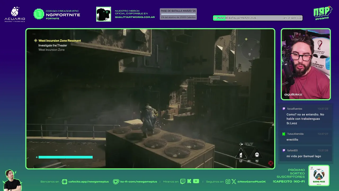This screenshot has width=339, height=191.
Task: Click the streamer avatar cartoon in corner
Action: click(12, 180)
